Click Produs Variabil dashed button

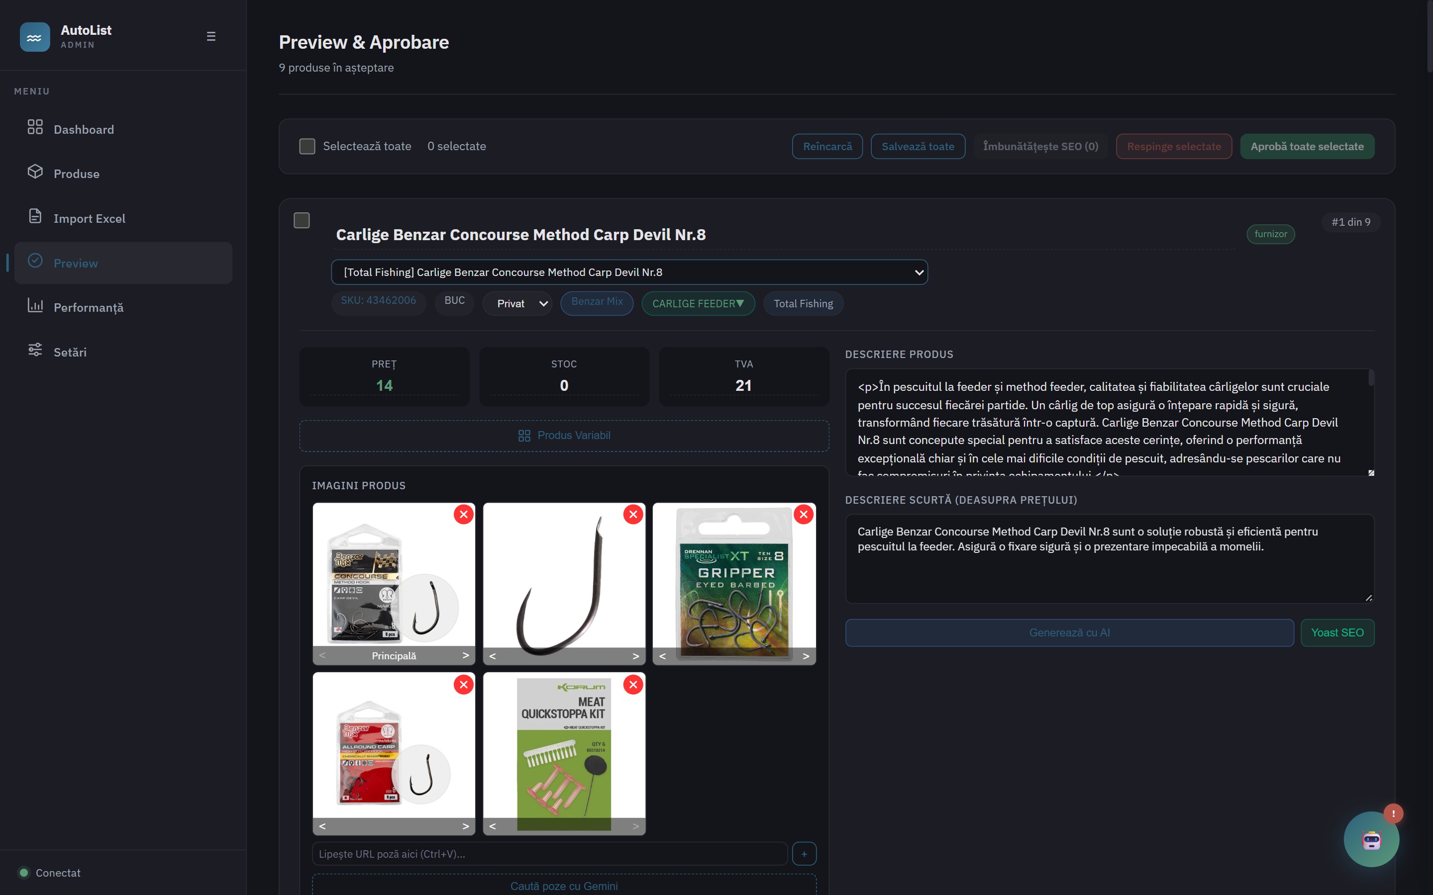click(x=564, y=436)
